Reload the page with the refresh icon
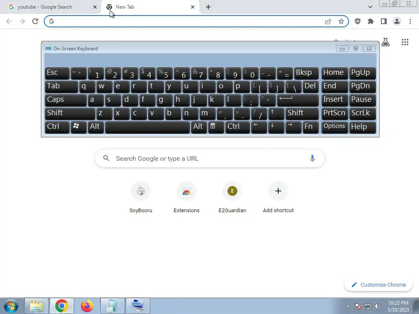The height and width of the screenshot is (314, 419). (x=35, y=21)
